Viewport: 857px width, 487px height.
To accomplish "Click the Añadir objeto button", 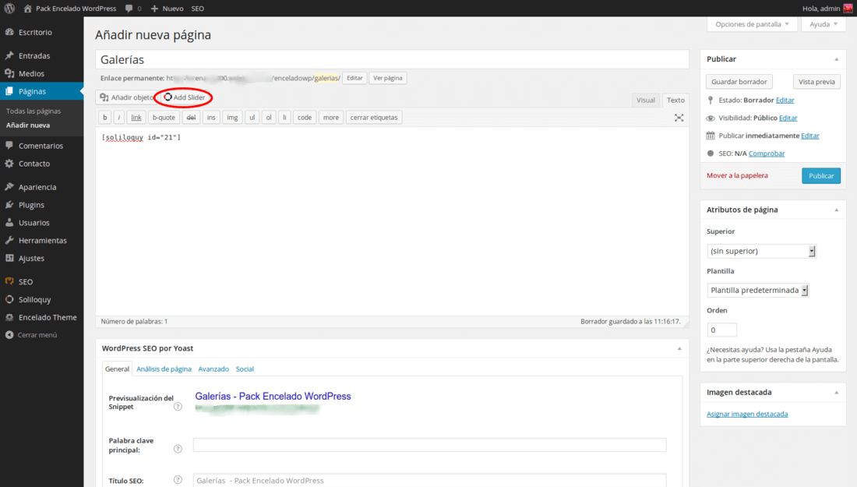I will point(127,97).
